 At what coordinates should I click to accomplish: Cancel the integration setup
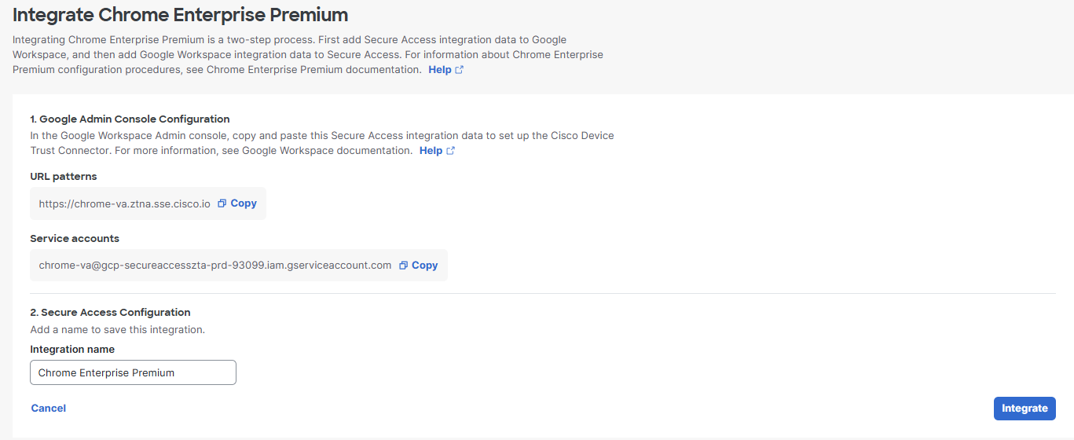coord(49,409)
